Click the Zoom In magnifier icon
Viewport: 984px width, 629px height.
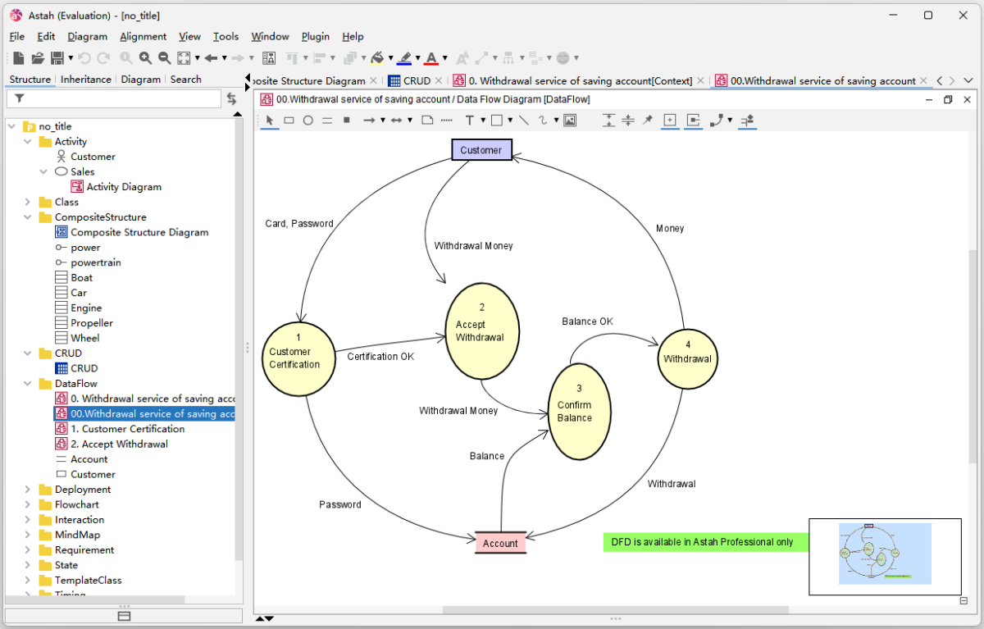[145, 58]
